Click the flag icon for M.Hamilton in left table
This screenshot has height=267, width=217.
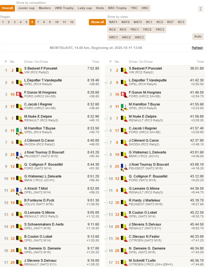click(19, 130)
